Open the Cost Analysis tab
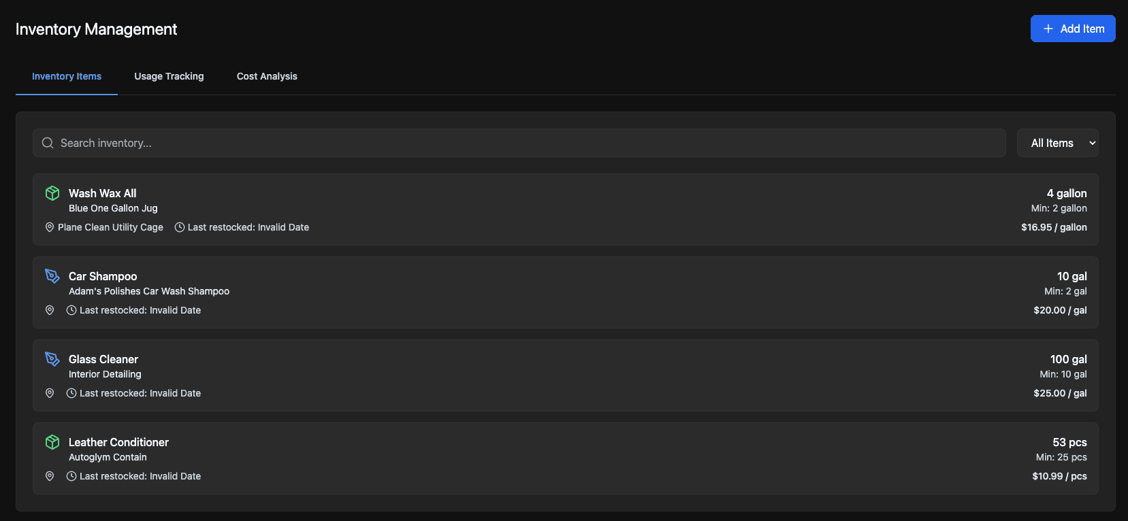Image resolution: width=1128 pixels, height=521 pixels. [x=267, y=76]
